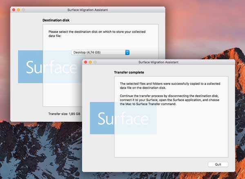
Task: Click 'Continue the transfer process' paragraph
Action: pos(169,100)
